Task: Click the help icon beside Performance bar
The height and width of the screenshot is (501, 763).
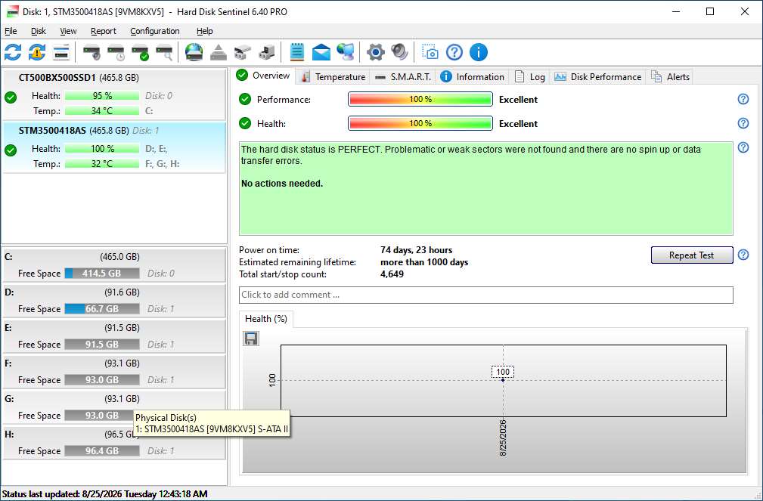Action: (743, 99)
